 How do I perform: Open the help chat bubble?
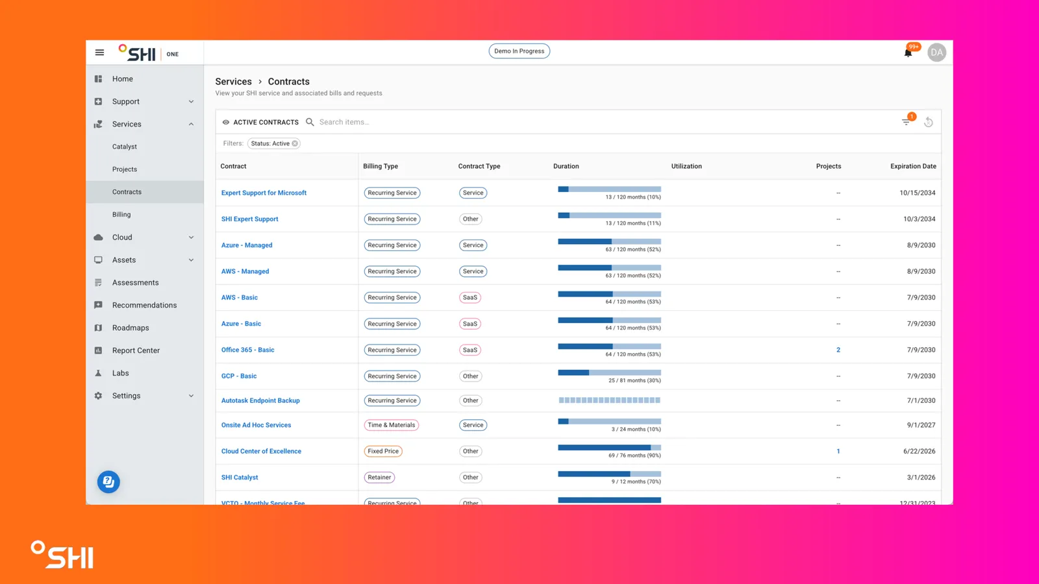(x=108, y=481)
